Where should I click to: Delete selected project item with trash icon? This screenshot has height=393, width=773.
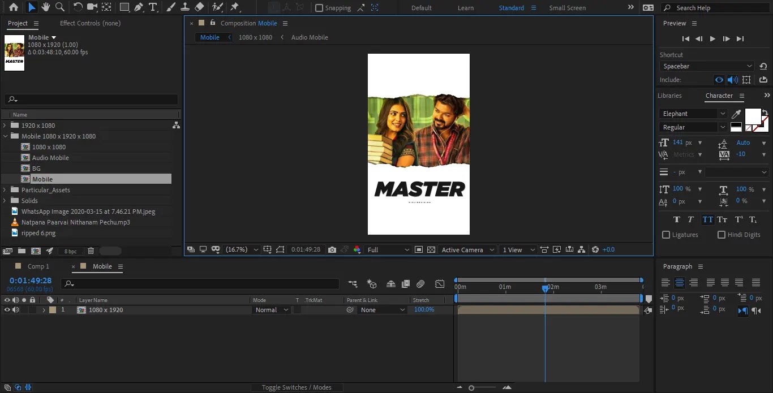click(x=91, y=251)
